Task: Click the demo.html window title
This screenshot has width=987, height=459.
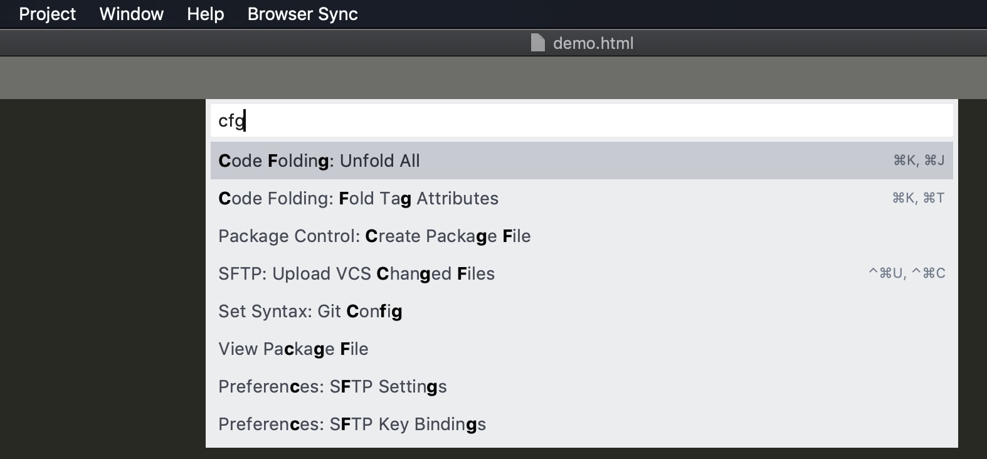Action: tap(593, 43)
